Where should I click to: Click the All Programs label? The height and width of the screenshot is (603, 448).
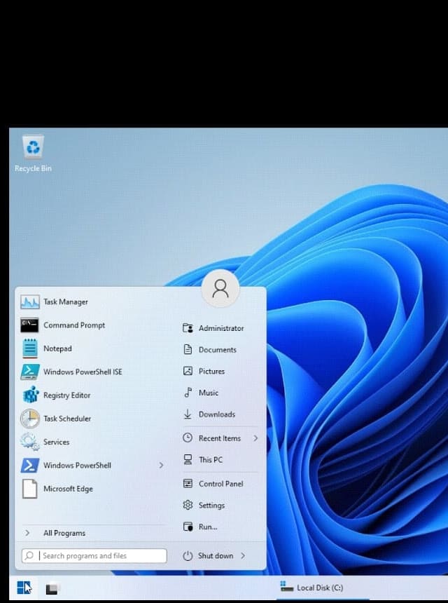point(64,533)
